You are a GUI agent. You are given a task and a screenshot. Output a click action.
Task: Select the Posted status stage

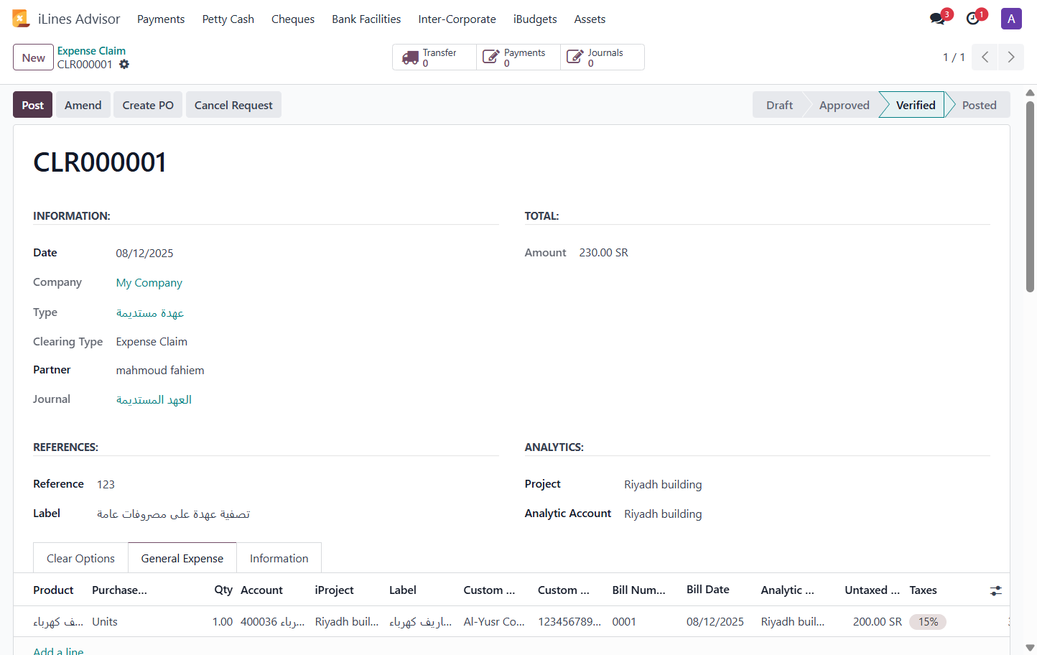979,105
